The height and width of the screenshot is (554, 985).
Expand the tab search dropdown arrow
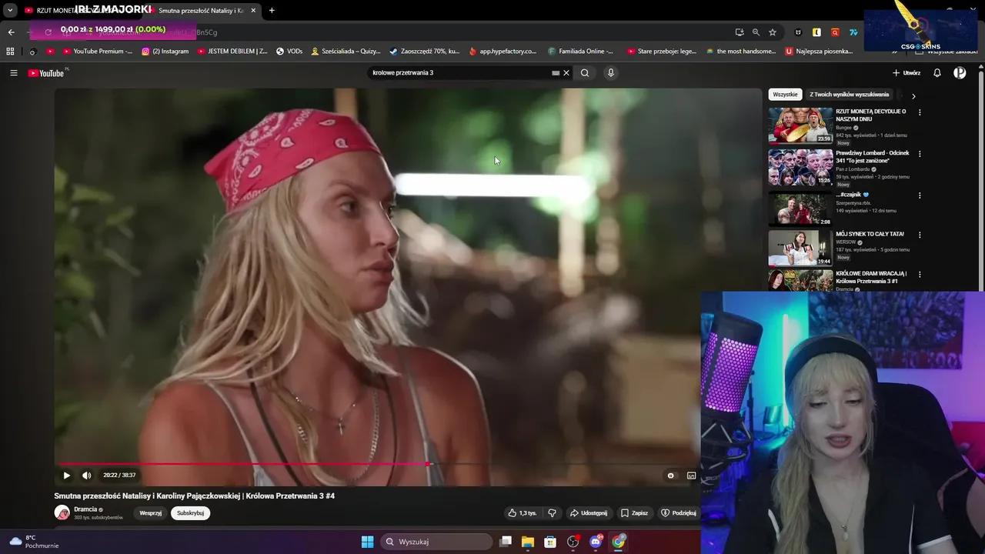[10, 11]
